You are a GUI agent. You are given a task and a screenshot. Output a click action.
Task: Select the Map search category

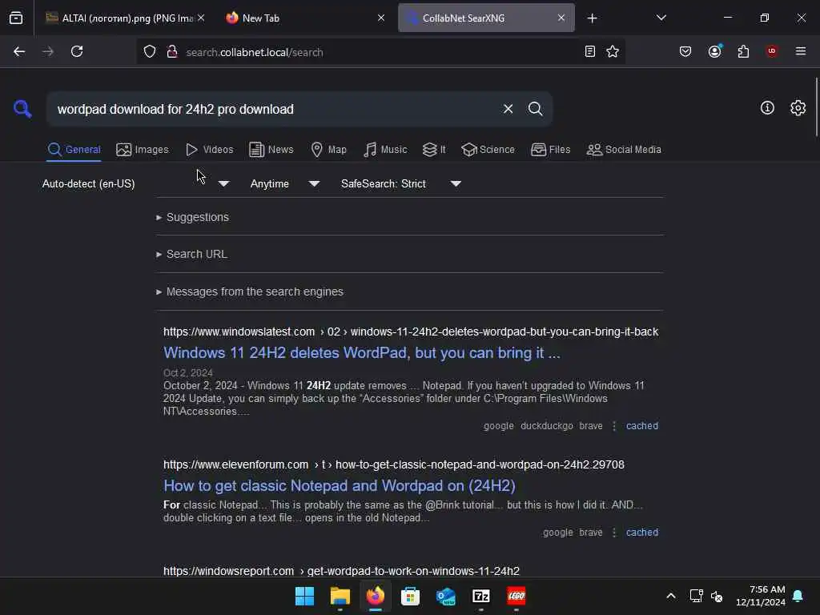tap(328, 150)
